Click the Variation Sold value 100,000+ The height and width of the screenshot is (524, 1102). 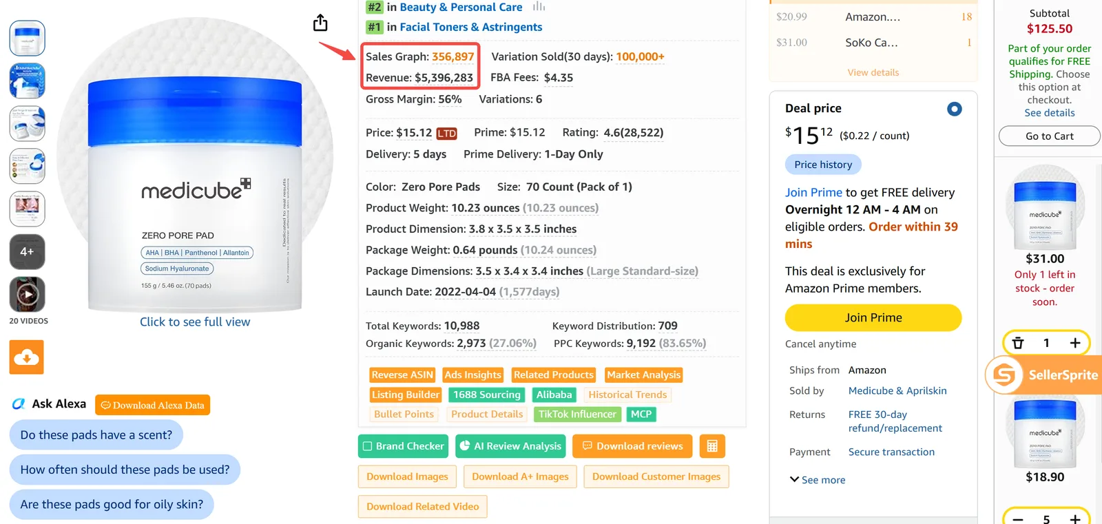click(x=640, y=56)
